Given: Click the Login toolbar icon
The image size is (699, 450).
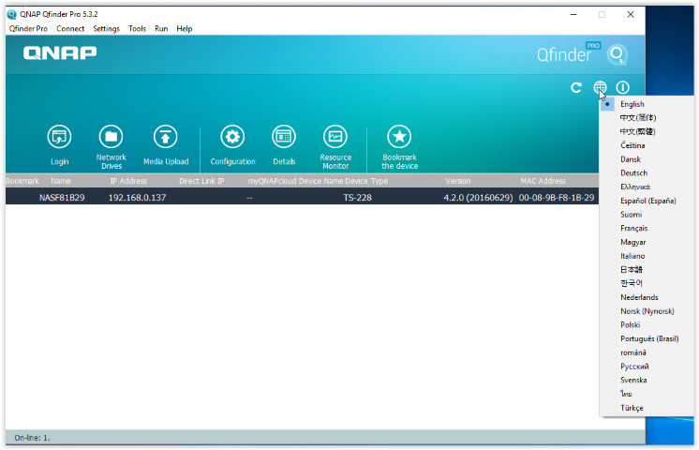Looking at the screenshot, I should (59, 137).
